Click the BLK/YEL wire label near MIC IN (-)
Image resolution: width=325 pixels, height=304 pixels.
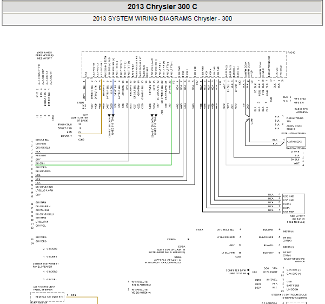pyautogui.click(x=269, y=246)
